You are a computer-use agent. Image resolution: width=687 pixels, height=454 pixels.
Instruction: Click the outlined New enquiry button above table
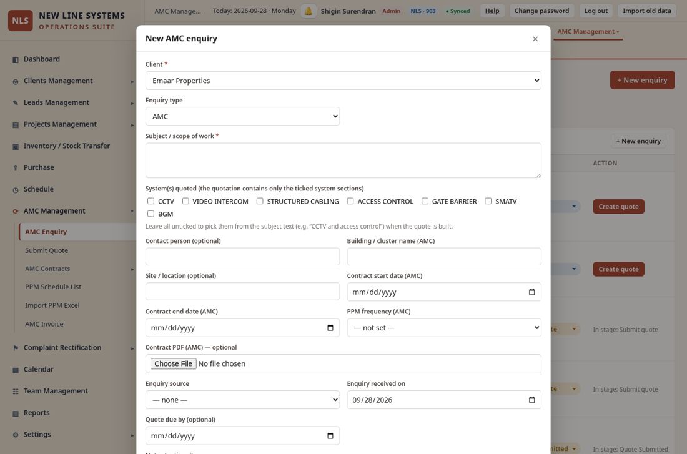coord(638,141)
